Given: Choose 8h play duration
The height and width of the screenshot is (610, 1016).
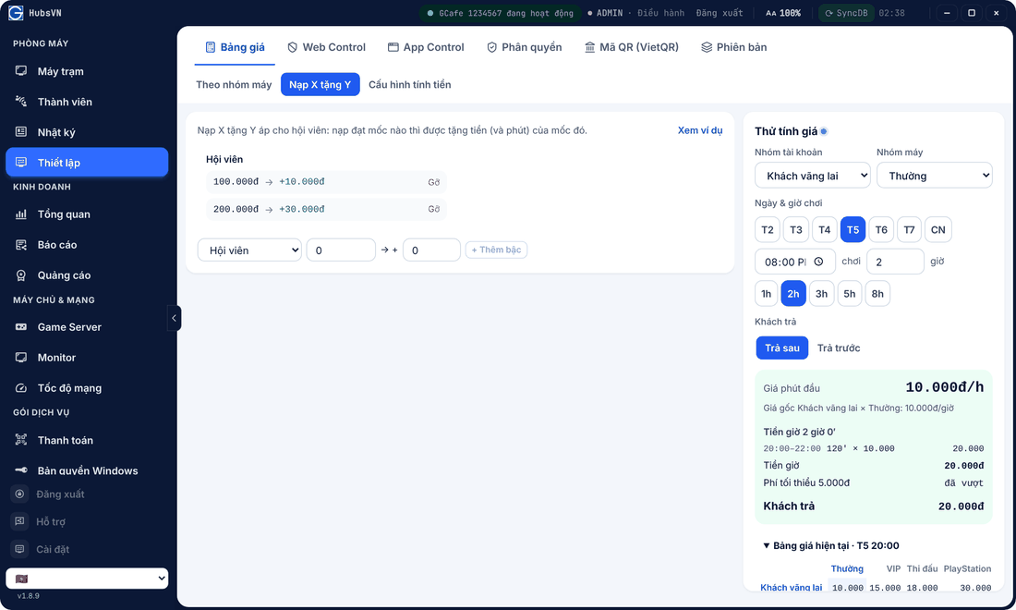Looking at the screenshot, I should click(x=877, y=294).
